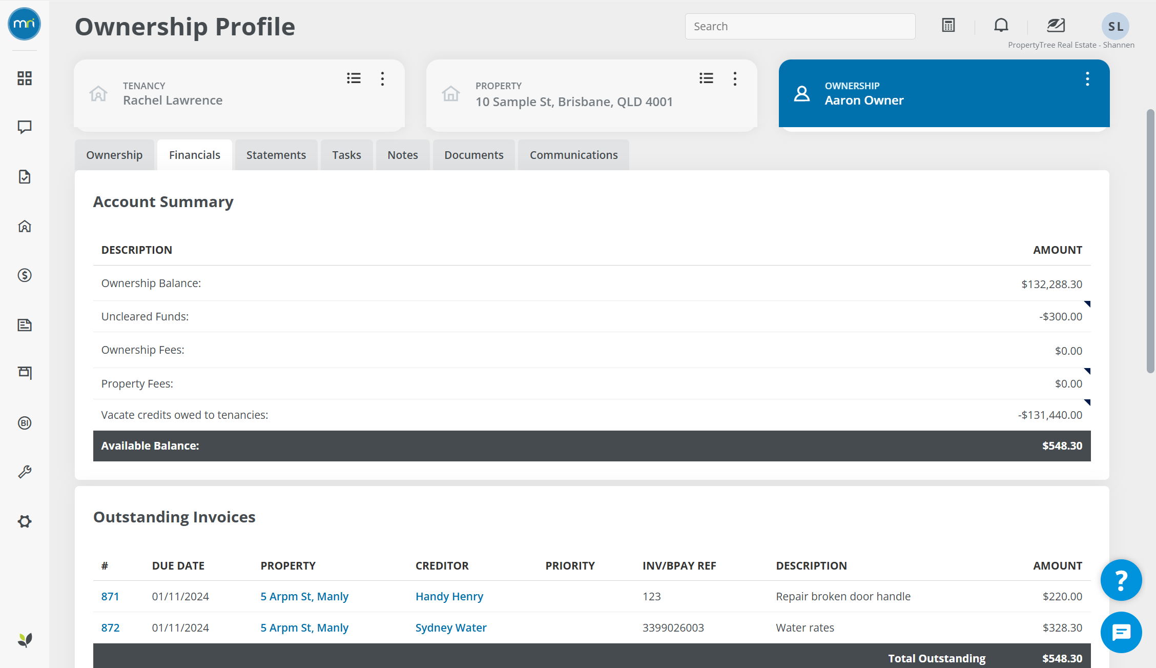The height and width of the screenshot is (668, 1156).
Task: Open the document checkmark icon in sidebar
Action: point(25,177)
